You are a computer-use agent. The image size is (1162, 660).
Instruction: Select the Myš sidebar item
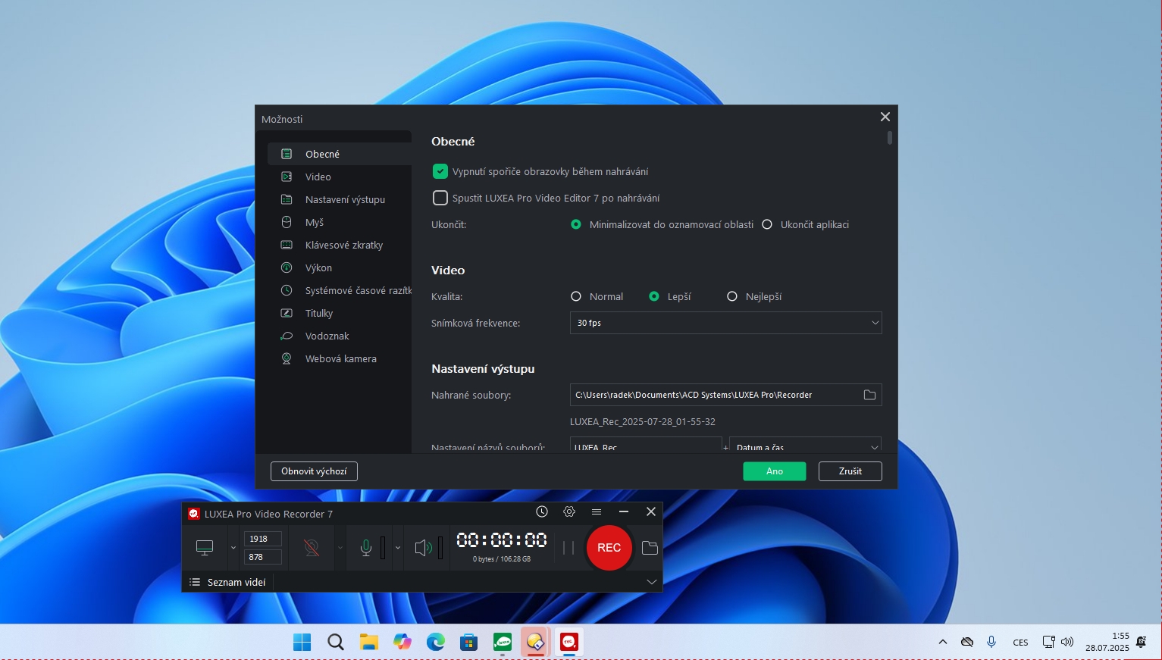(340, 222)
